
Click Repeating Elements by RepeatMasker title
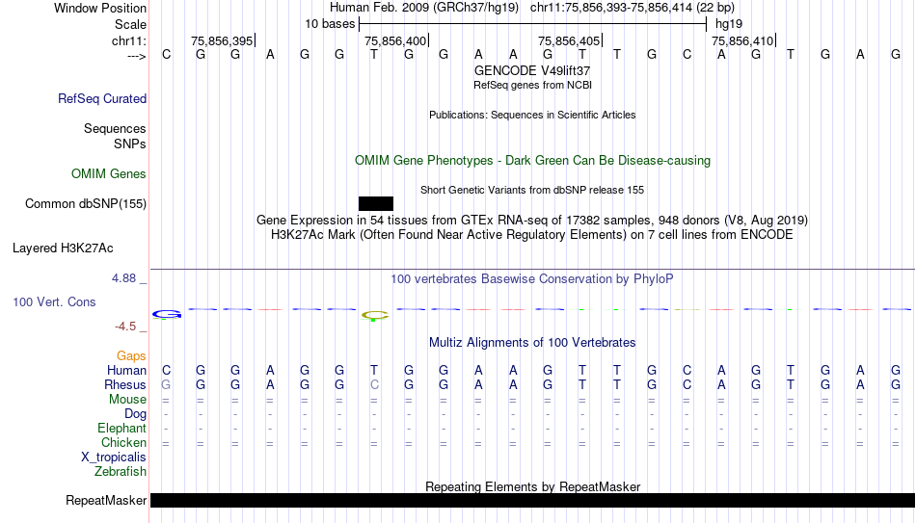tap(533, 486)
